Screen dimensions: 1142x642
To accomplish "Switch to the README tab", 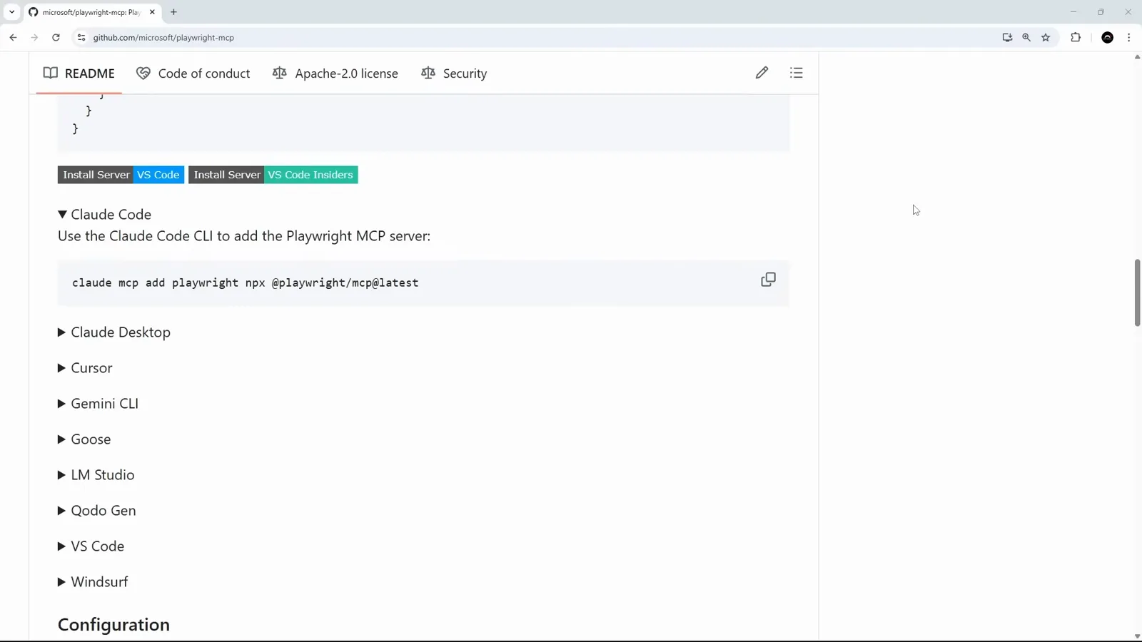I will 79,73.
